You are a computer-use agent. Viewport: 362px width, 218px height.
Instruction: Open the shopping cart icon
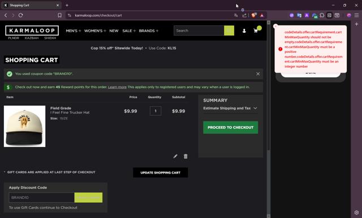click(256, 30)
